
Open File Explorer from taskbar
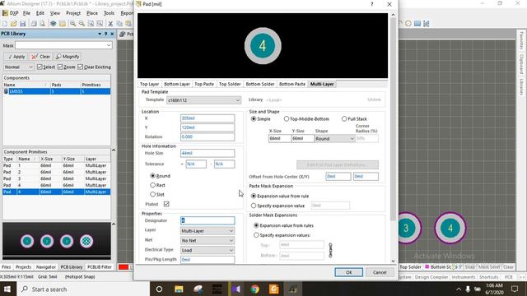pyautogui.click(x=179, y=289)
